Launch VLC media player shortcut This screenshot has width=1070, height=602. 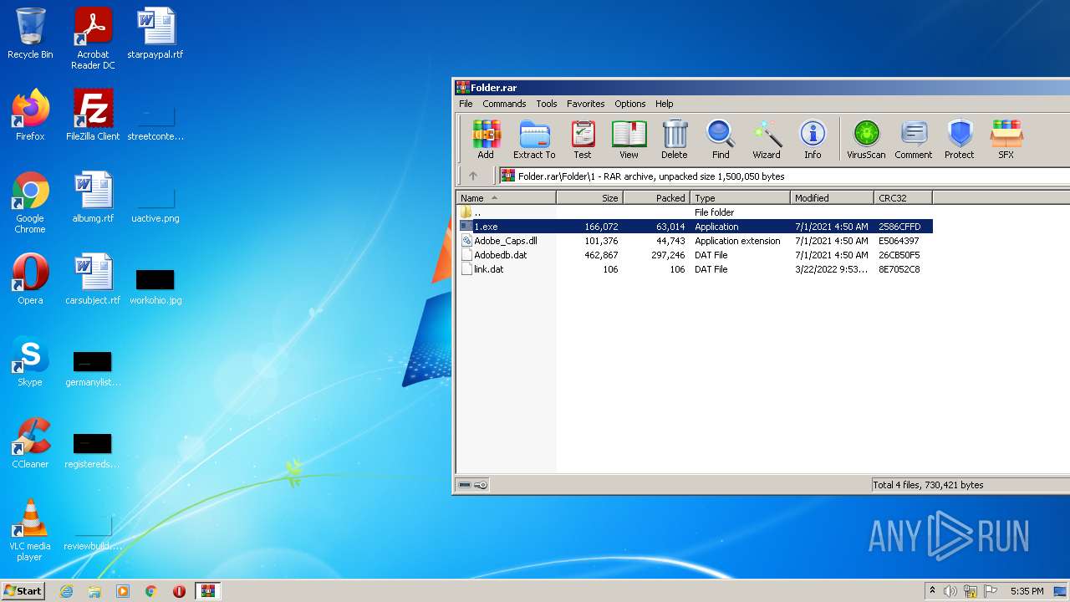[x=30, y=530]
